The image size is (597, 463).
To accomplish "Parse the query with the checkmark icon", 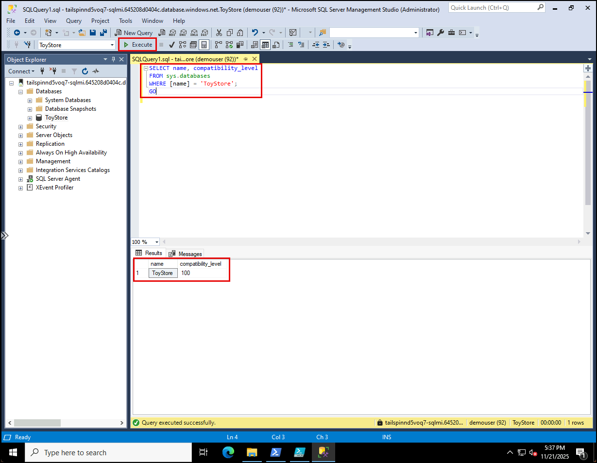I will 171,44.
